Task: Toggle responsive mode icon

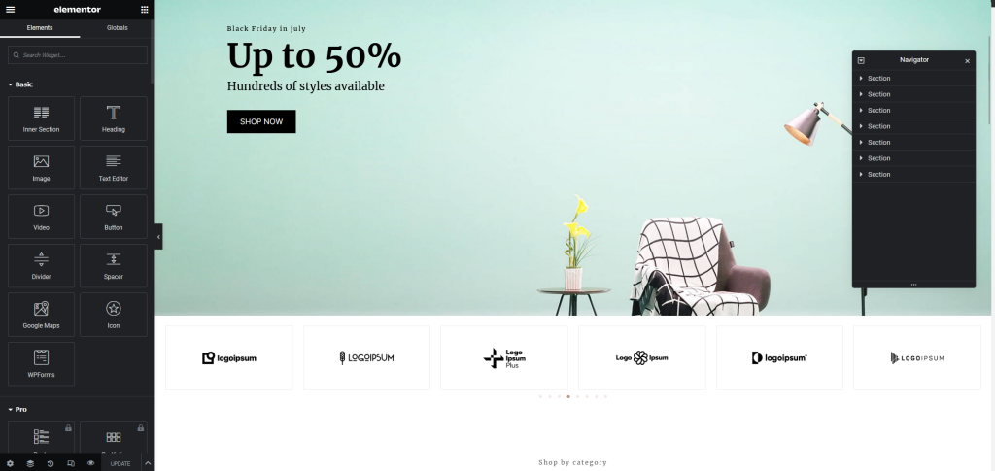Action: pyautogui.click(x=70, y=463)
